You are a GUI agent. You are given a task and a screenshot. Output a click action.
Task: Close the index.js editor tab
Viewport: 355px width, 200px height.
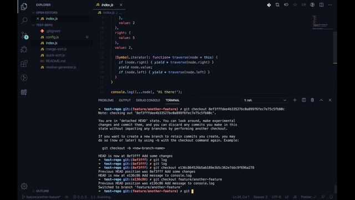point(121,5)
